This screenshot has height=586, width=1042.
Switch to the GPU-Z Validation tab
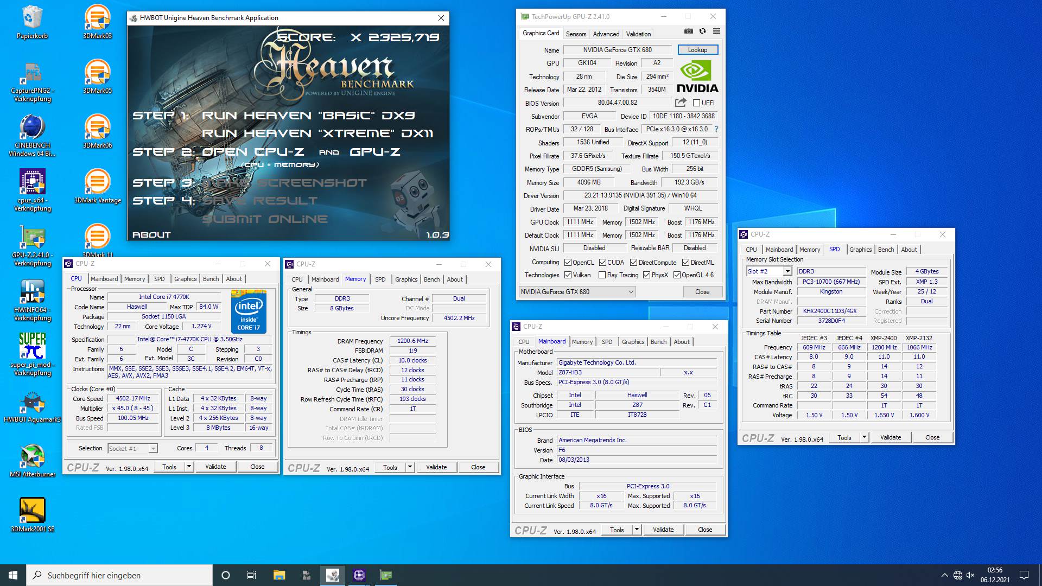click(x=638, y=34)
